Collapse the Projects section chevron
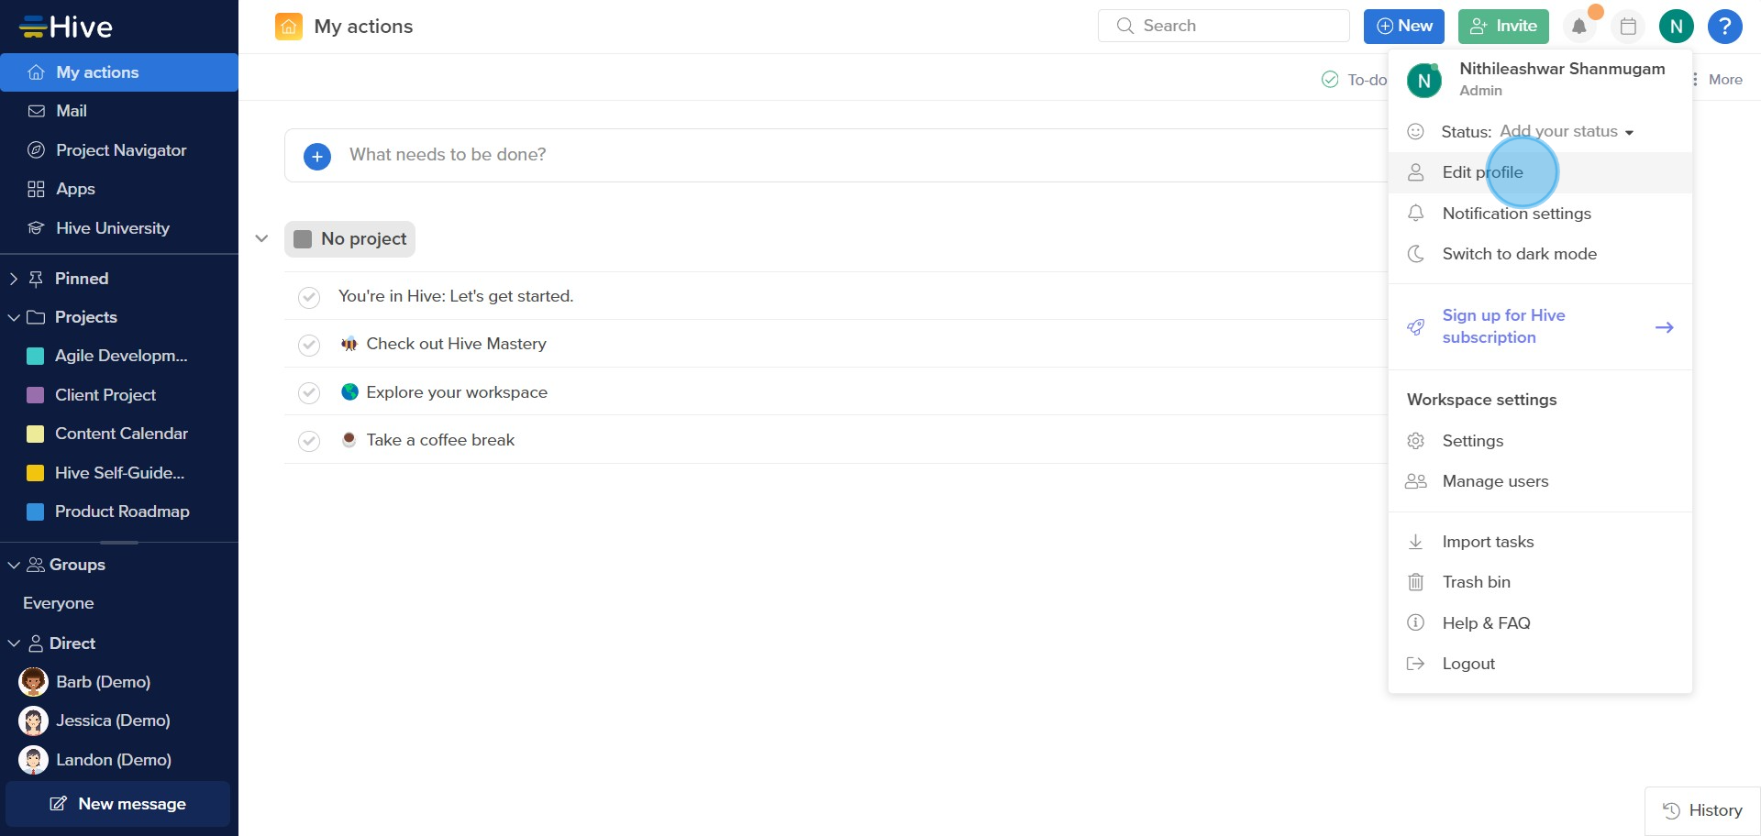The image size is (1761, 836). [x=13, y=317]
